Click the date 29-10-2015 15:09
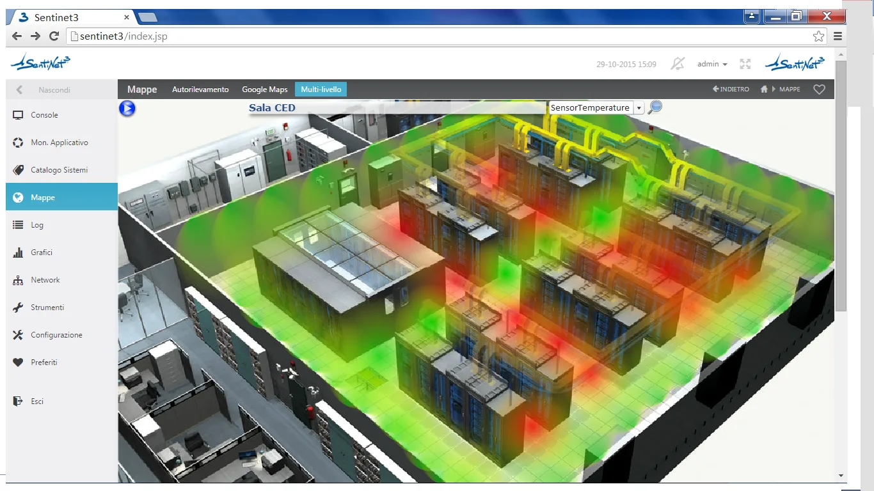 [626, 65]
